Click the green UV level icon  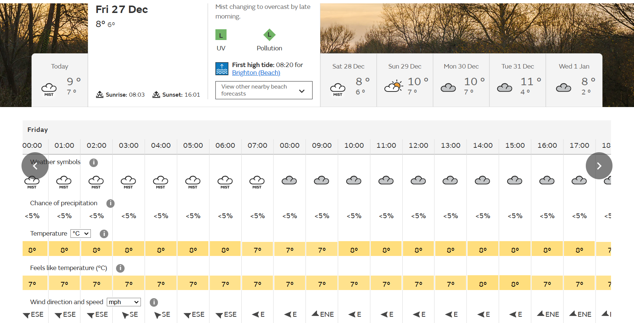(x=221, y=35)
